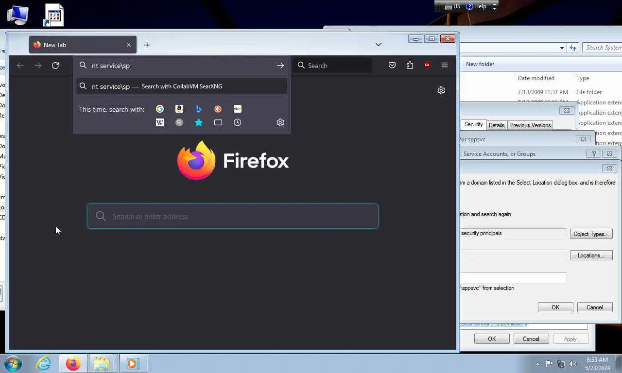Viewport: 622px width, 373px height.
Task: Open Windows Media Player from the taskbar
Action: click(132, 363)
